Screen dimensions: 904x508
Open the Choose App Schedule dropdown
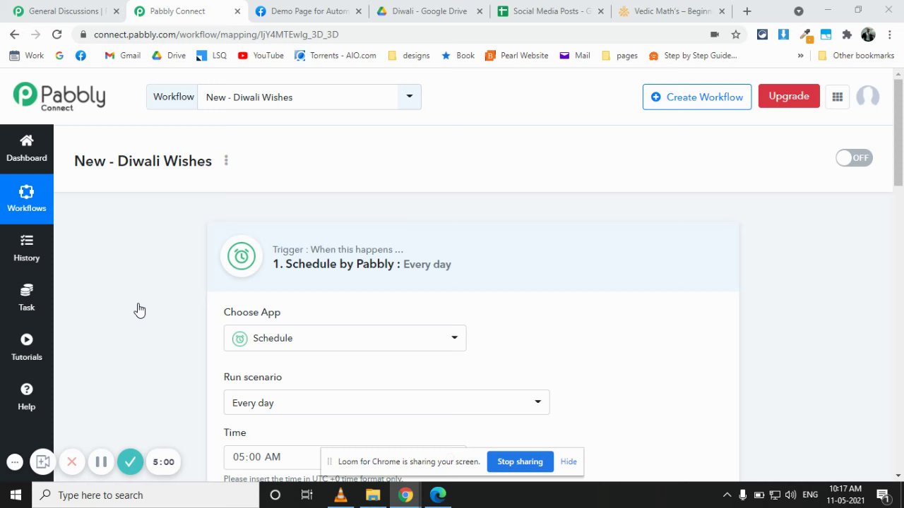(345, 338)
